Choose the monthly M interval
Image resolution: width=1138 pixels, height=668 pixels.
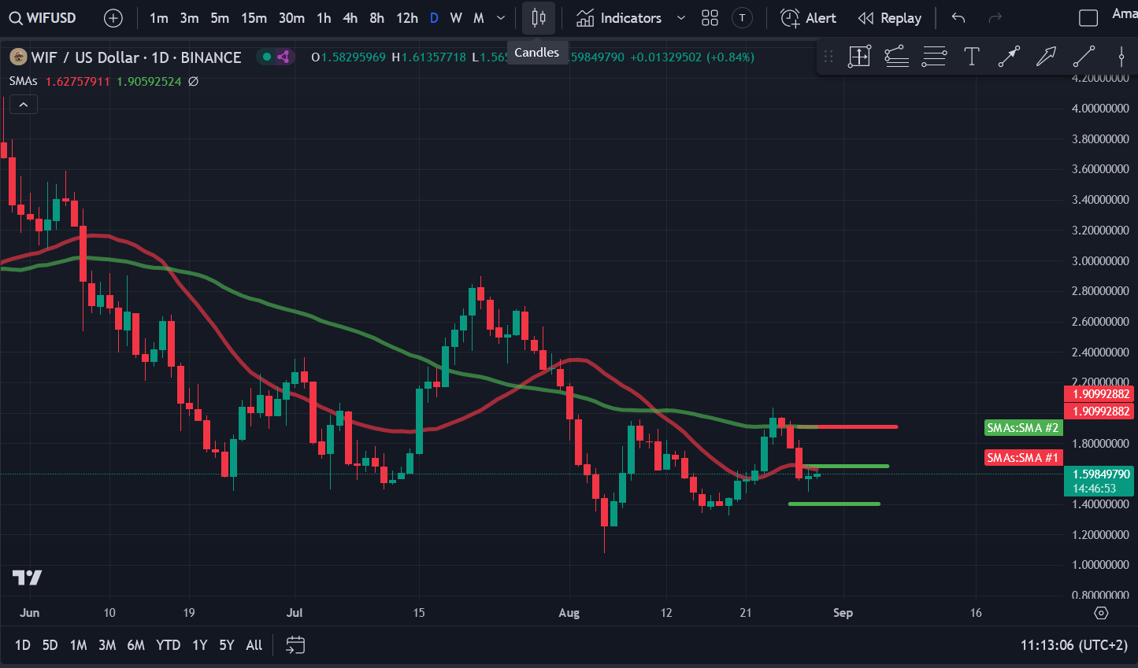click(x=478, y=18)
